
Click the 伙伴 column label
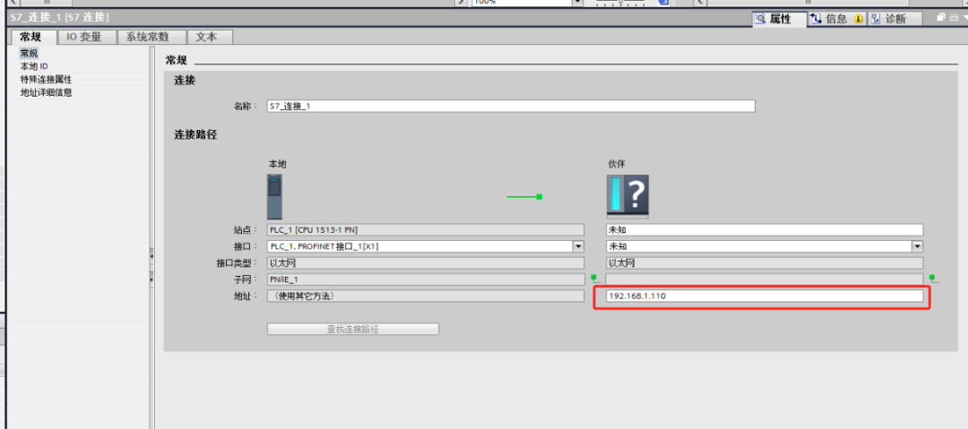tap(617, 163)
